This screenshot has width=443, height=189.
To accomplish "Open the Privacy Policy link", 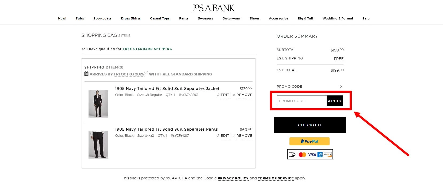I will (x=233, y=178).
